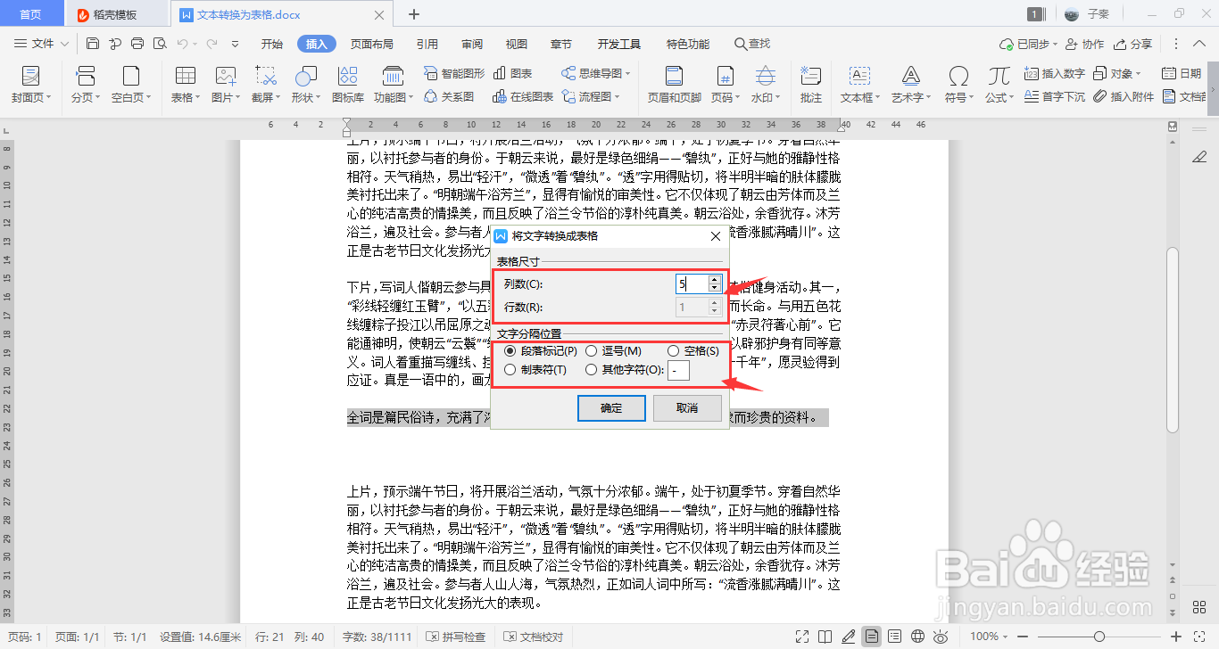
Task: Switch to Developer Tools (开发工具) tab
Action: click(619, 44)
